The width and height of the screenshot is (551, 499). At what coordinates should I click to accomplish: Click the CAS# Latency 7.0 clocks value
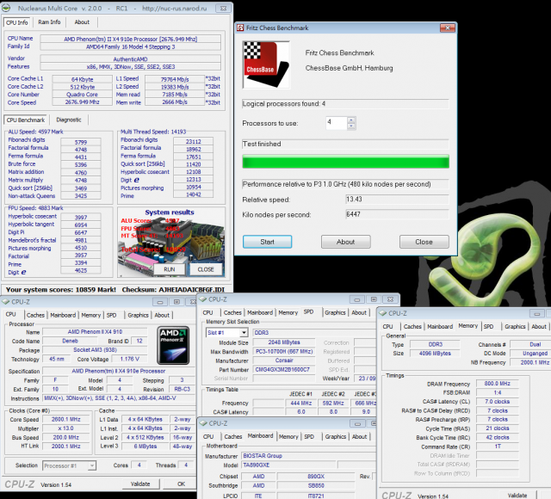pos(498,402)
